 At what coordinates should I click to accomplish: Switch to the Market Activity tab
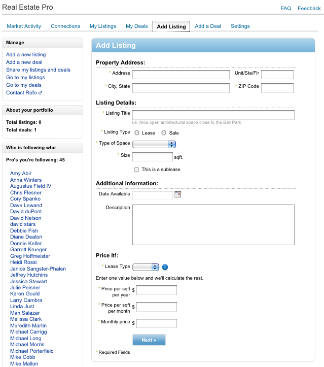24,26
